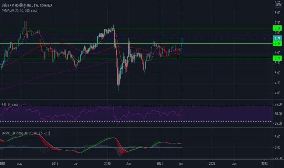This screenshot has height=168, width=284.
Task: Click the 7.24 green price label
Action: pyautogui.click(x=277, y=28)
